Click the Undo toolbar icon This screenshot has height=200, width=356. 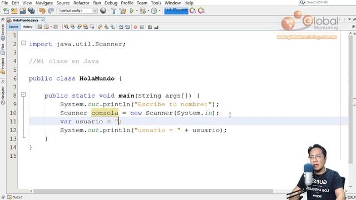click(x=42, y=11)
